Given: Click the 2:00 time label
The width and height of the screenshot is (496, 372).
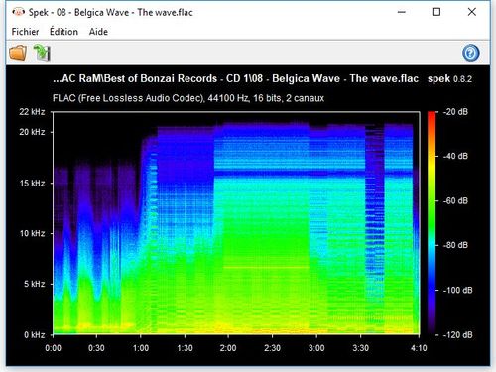Looking at the screenshot, I should click(x=228, y=348).
